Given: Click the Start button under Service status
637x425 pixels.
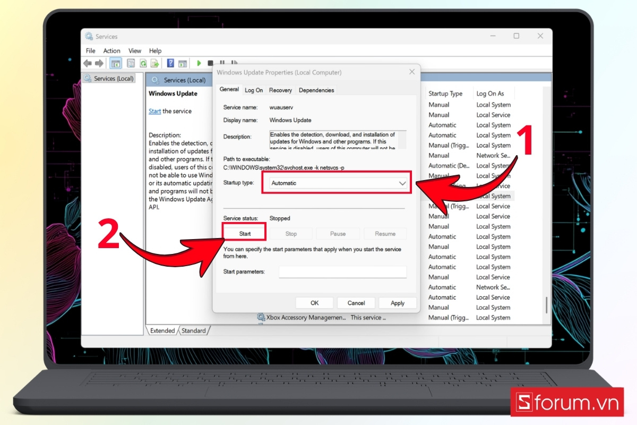Looking at the screenshot, I should pyautogui.click(x=245, y=234).
